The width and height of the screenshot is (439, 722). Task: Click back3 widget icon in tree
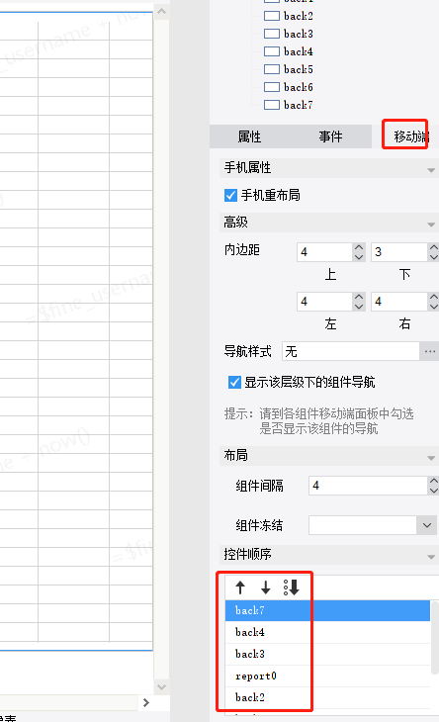coord(272,34)
